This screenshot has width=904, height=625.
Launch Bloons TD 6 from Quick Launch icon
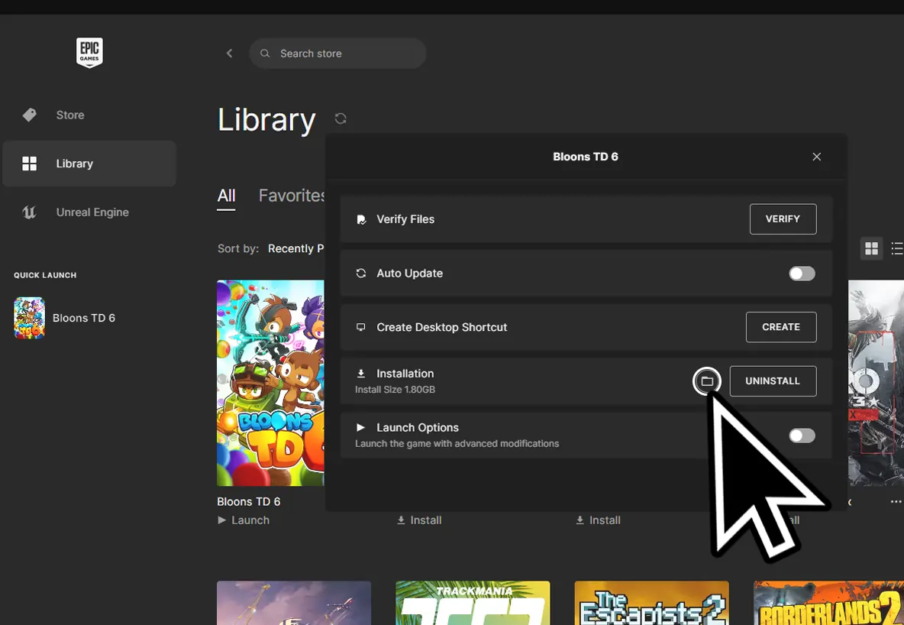coord(29,317)
